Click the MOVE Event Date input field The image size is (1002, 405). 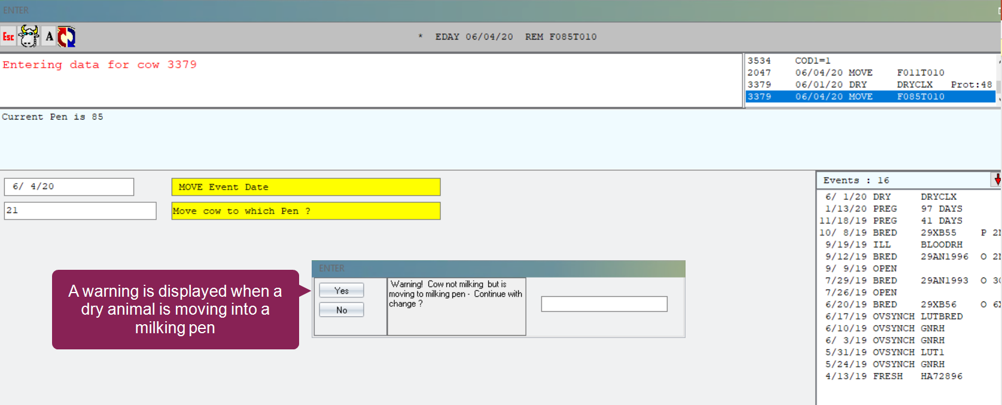[x=69, y=187]
